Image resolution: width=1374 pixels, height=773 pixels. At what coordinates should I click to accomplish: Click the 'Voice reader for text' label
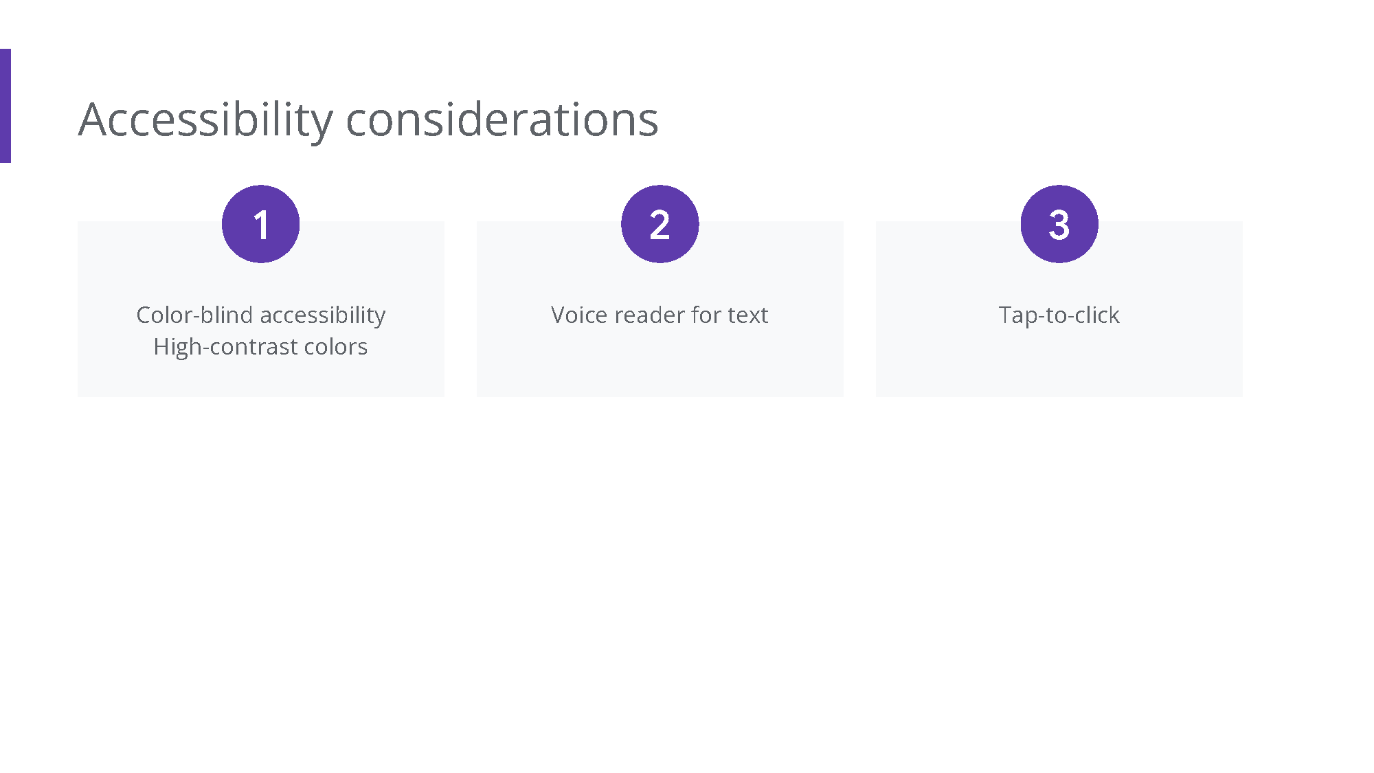click(x=660, y=315)
